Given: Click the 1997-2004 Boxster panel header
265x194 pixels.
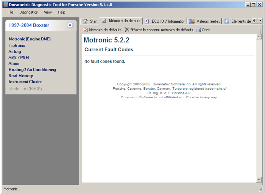Looking at the screenshot, I should point(41,25).
